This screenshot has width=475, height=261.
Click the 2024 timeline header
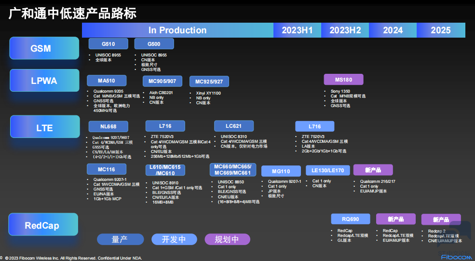click(x=393, y=30)
